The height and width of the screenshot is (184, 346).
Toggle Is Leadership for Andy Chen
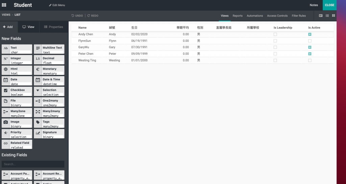[x=275, y=34]
